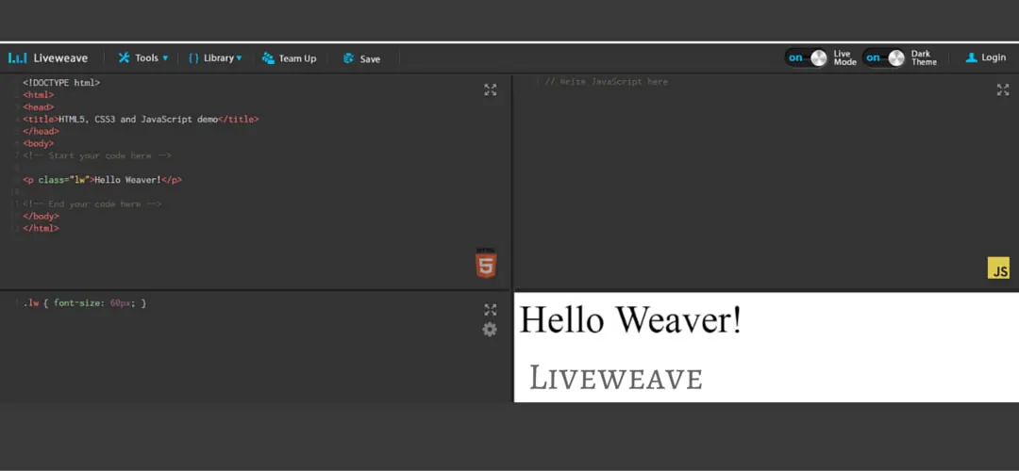Expand the JavaScript editor pane fullscreen
1019x471 pixels.
point(1003,90)
